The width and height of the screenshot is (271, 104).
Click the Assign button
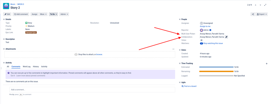coord(34,14)
